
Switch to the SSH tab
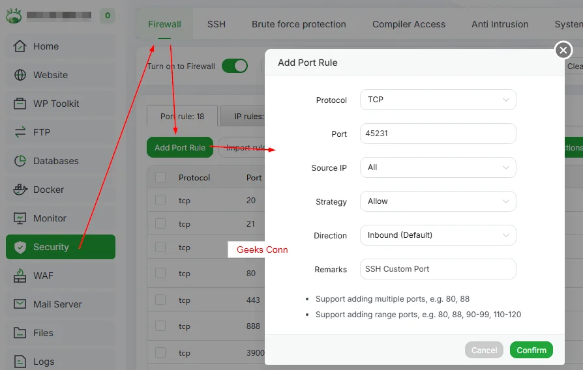[x=217, y=24]
